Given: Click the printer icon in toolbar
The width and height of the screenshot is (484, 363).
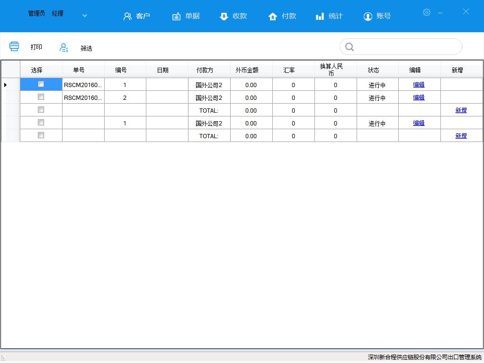Looking at the screenshot, I should [x=14, y=46].
